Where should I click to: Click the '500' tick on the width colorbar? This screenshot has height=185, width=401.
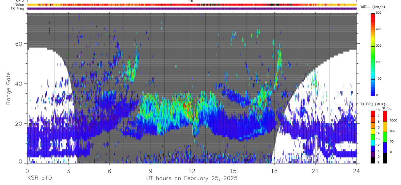point(379,13)
